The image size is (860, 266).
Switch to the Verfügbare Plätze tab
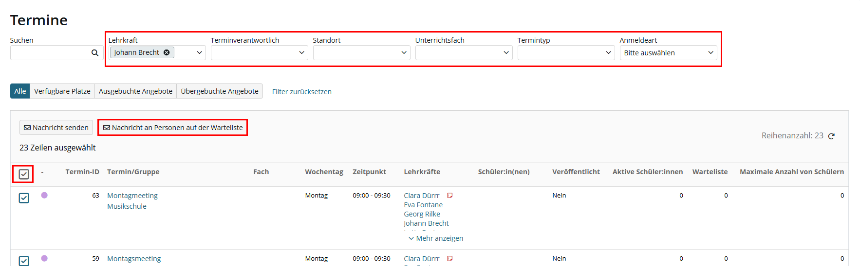pos(62,91)
